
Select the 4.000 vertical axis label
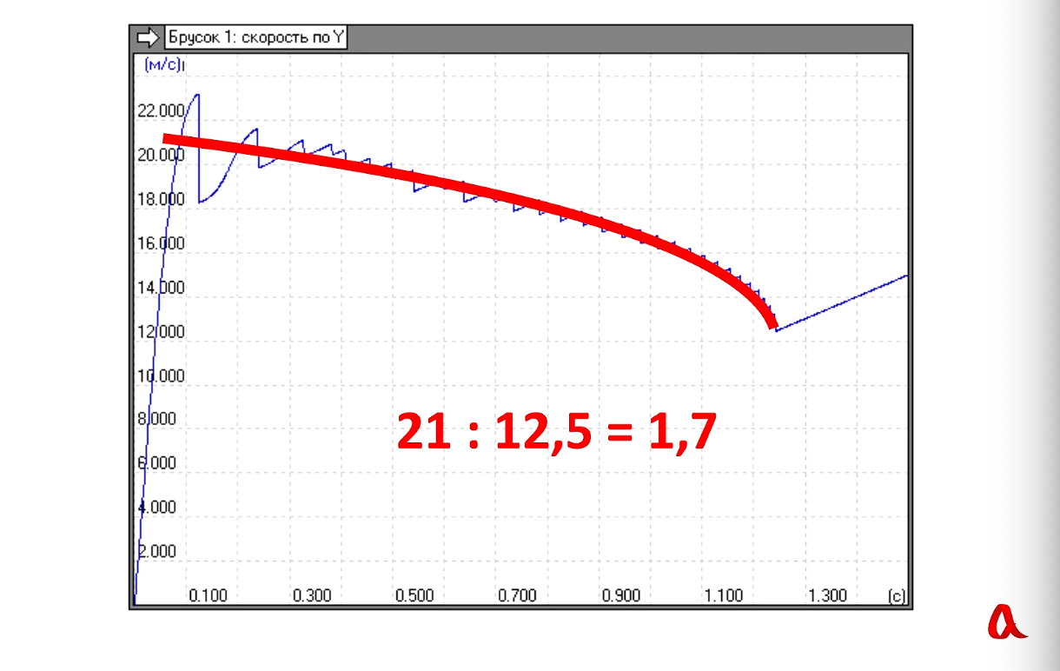point(157,508)
